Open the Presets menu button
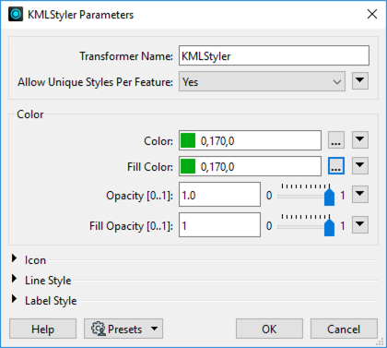The image size is (387, 348). [123, 329]
